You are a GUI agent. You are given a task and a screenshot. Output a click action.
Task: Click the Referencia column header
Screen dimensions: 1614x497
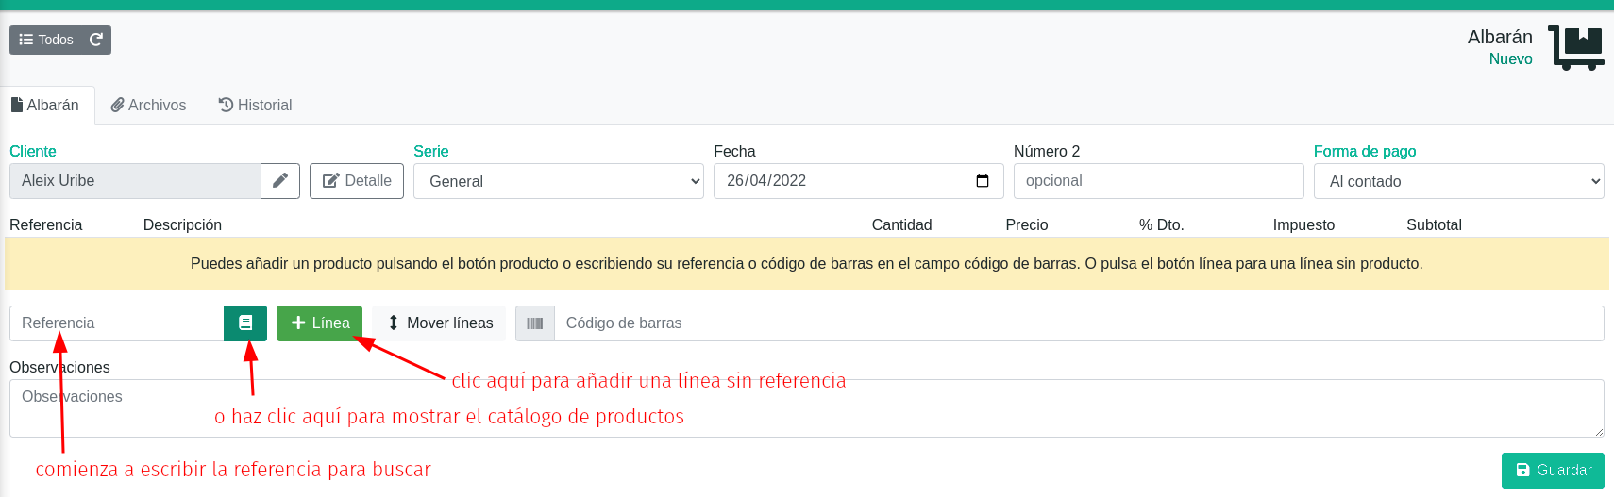pyautogui.click(x=46, y=224)
